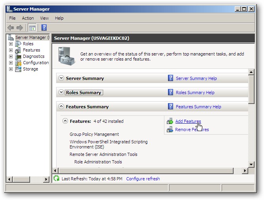The image size is (264, 200).
Task: Click the Role Administration Tools entry
Action: [x=98, y=162]
